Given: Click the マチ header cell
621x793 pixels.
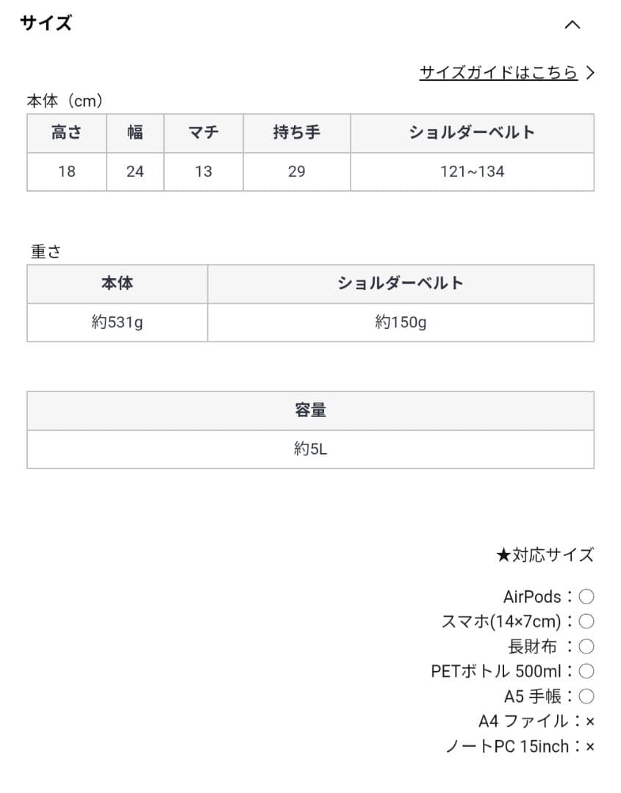Looking at the screenshot, I should coord(204,133).
